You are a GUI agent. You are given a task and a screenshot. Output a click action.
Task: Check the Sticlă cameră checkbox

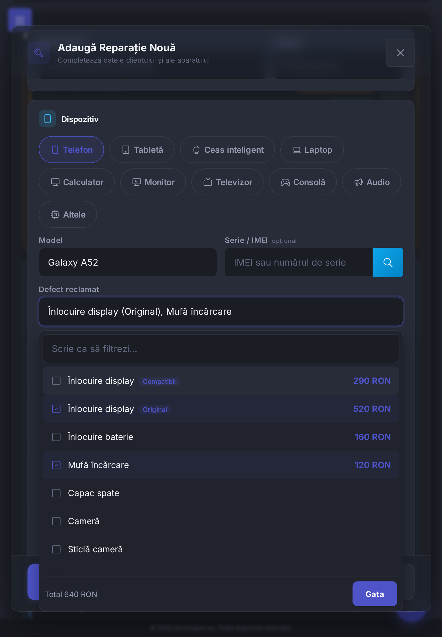tap(56, 549)
